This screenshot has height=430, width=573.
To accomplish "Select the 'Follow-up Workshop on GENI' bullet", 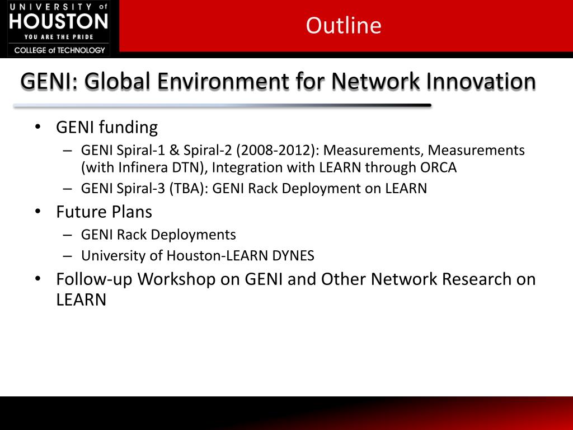I will point(295,289).
